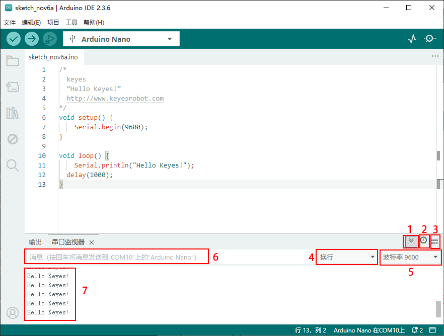Click the serial message input field
Viewport: 444px width, 336px height.
pyautogui.click(x=117, y=257)
